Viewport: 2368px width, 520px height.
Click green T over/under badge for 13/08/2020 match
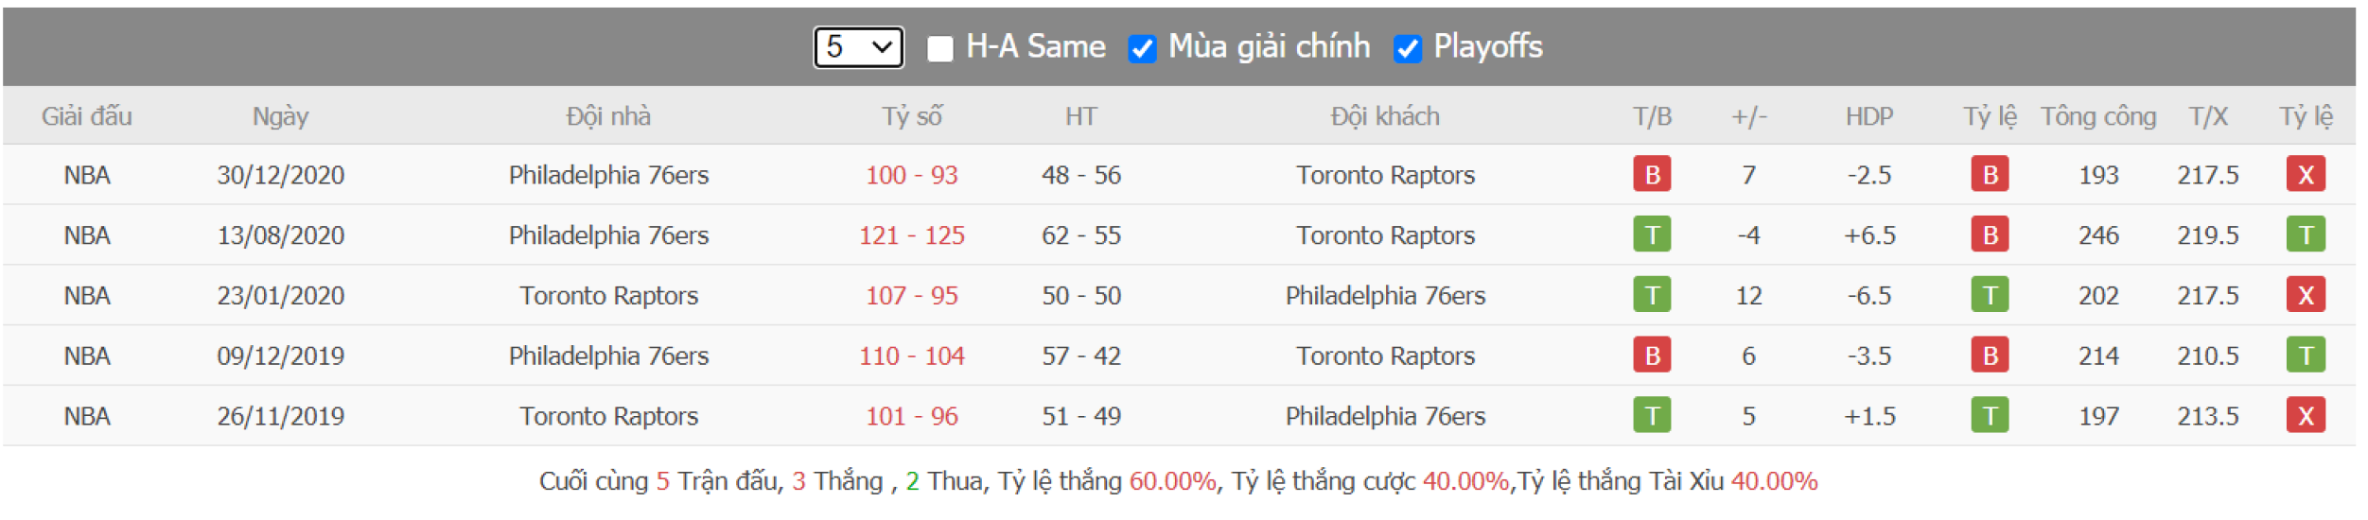tap(2305, 235)
